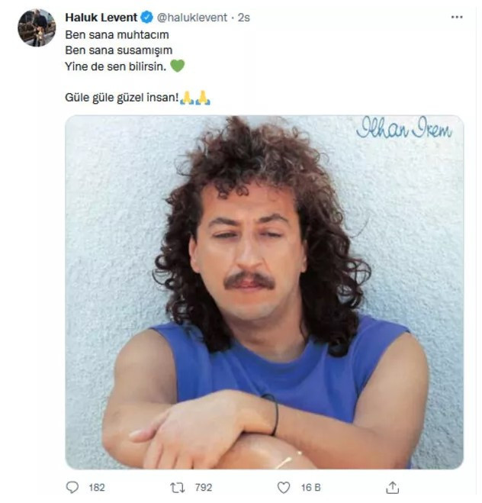
Task: Click the "Ilhan Irem" signature on the image
Action: [403, 131]
